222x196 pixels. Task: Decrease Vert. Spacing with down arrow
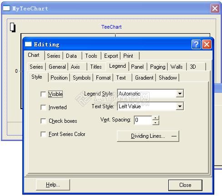[x=156, y=122]
